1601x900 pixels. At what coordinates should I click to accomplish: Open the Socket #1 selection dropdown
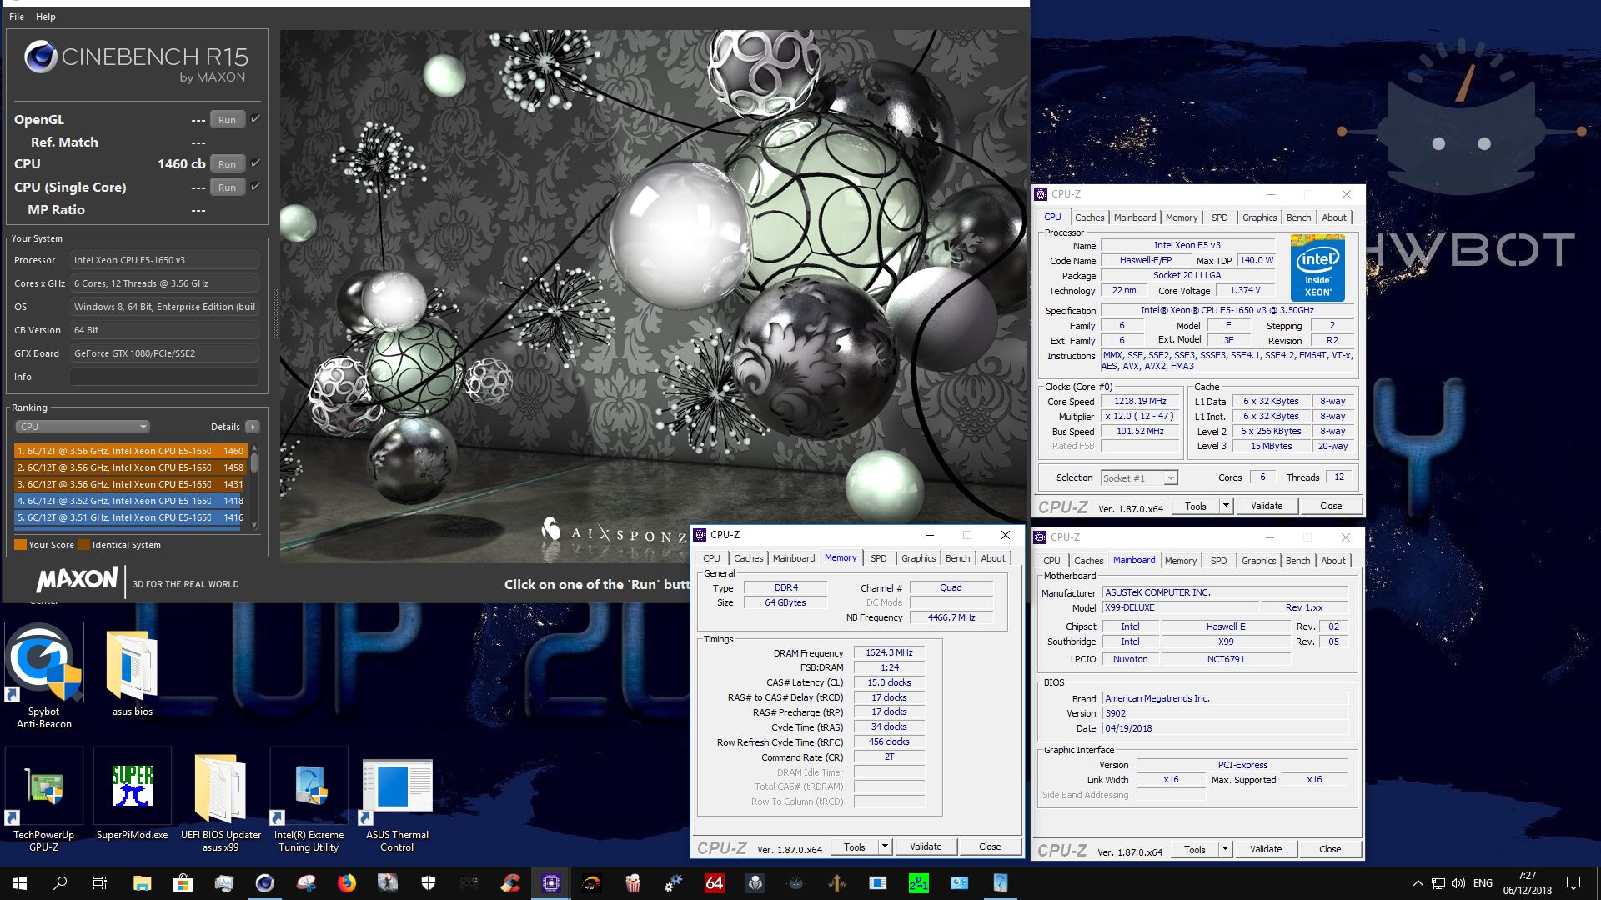point(1139,477)
